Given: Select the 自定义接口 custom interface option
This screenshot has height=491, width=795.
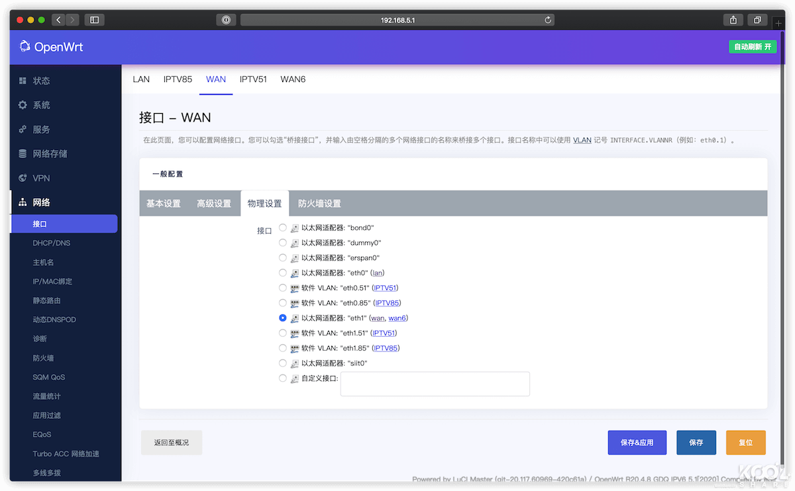Looking at the screenshot, I should pos(282,378).
